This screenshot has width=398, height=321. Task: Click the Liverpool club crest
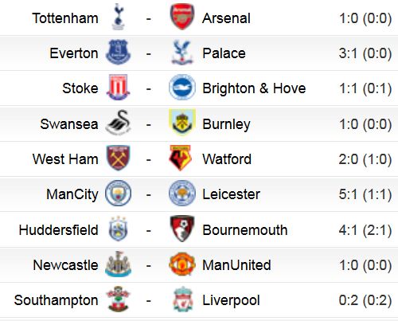pos(182,299)
